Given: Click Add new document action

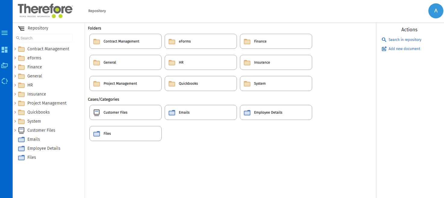Looking at the screenshot, I should click(x=404, y=49).
